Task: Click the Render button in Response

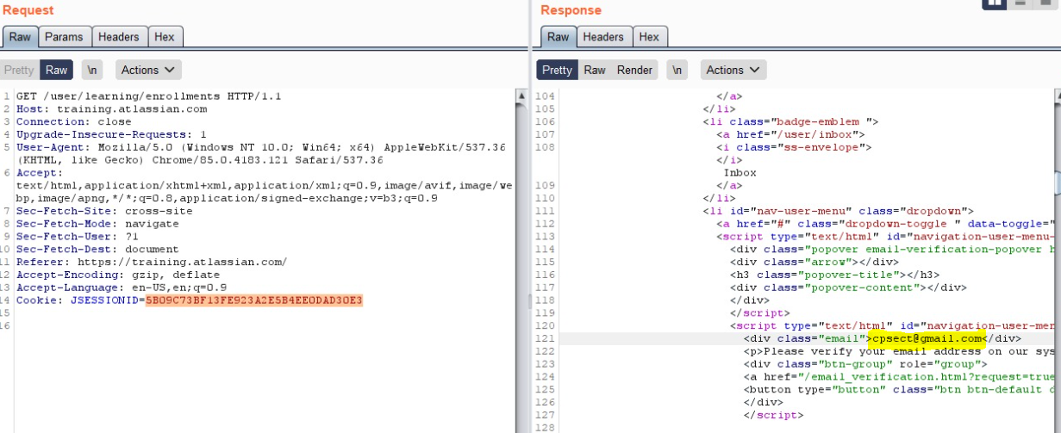Action: click(634, 70)
